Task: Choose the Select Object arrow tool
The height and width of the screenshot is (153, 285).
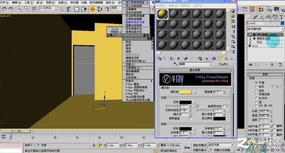Action: [62, 9]
